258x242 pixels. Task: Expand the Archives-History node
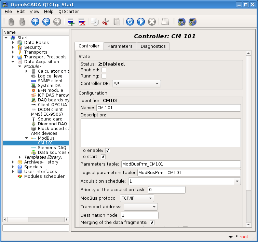(13, 162)
